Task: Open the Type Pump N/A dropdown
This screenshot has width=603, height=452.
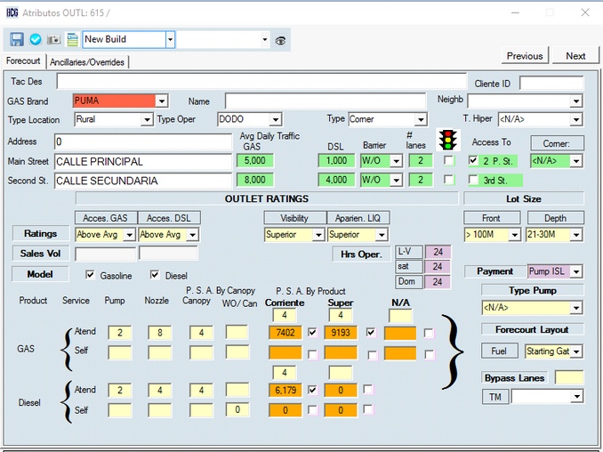Action: 575,307
